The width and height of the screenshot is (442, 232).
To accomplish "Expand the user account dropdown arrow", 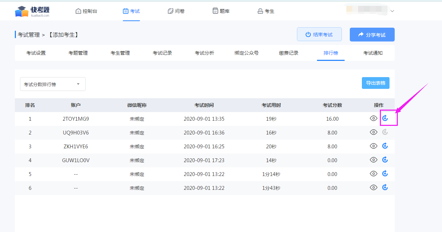I will pos(392,11).
